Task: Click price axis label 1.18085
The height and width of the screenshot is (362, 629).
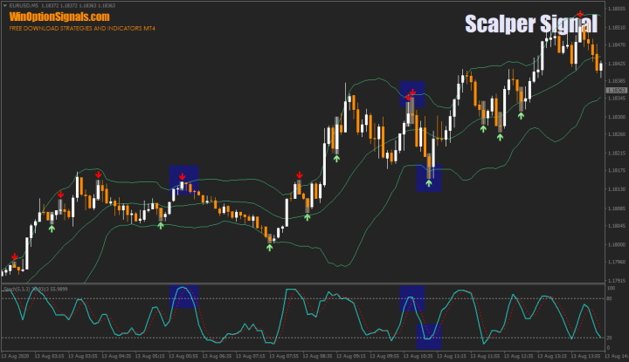Action: point(617,208)
